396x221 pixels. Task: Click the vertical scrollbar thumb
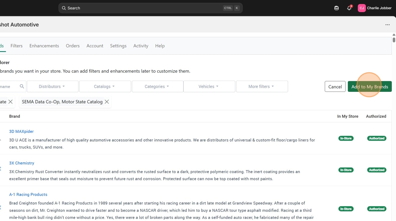click(394, 40)
